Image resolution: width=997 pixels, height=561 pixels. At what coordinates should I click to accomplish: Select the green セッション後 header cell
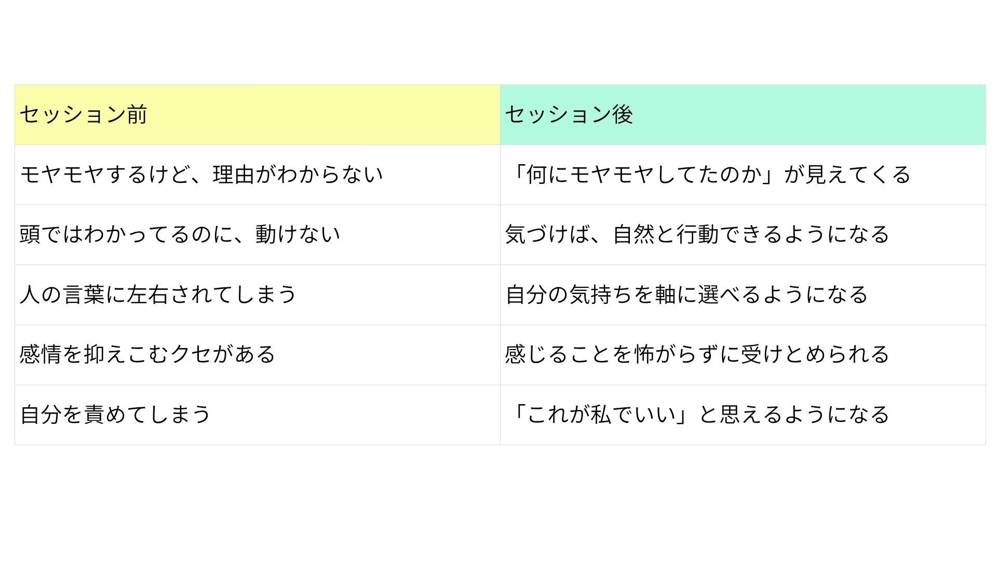click(x=743, y=115)
